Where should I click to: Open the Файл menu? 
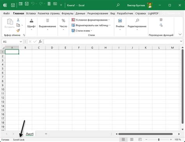tap(6, 13)
